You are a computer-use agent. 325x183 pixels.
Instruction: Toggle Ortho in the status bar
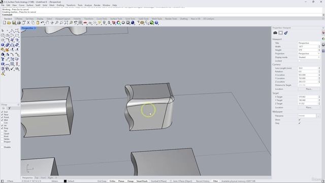click(x=112, y=181)
